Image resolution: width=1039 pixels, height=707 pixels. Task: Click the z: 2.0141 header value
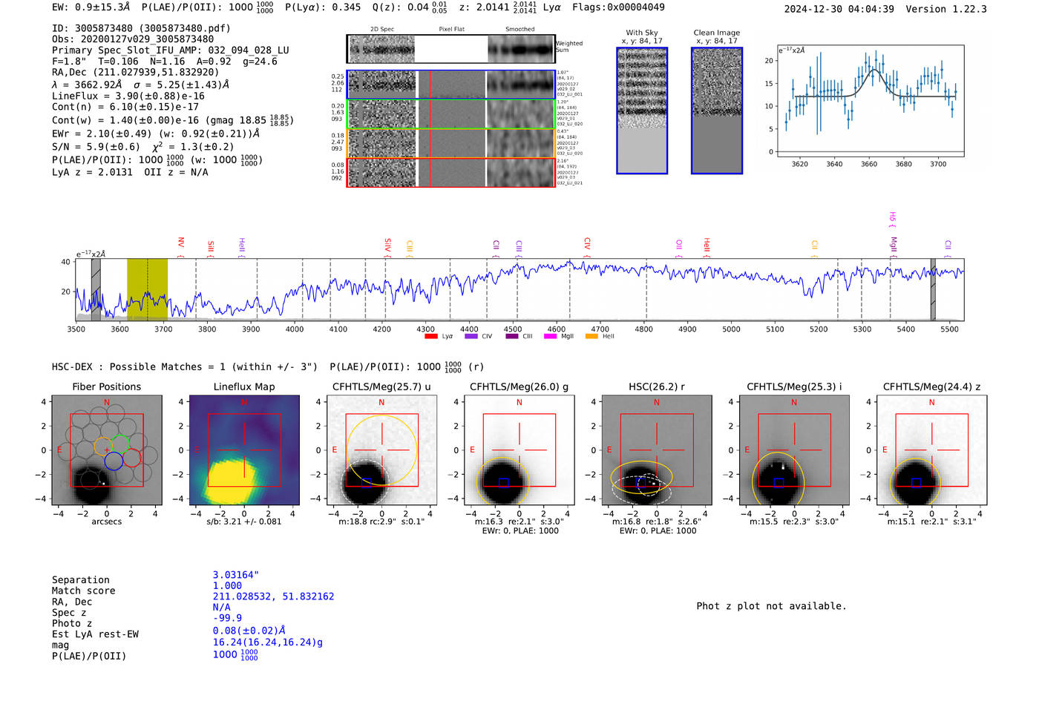point(498,7)
